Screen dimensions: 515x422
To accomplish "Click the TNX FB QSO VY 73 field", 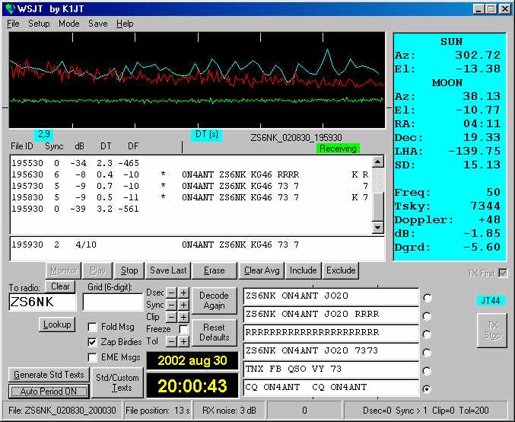I will (331, 369).
